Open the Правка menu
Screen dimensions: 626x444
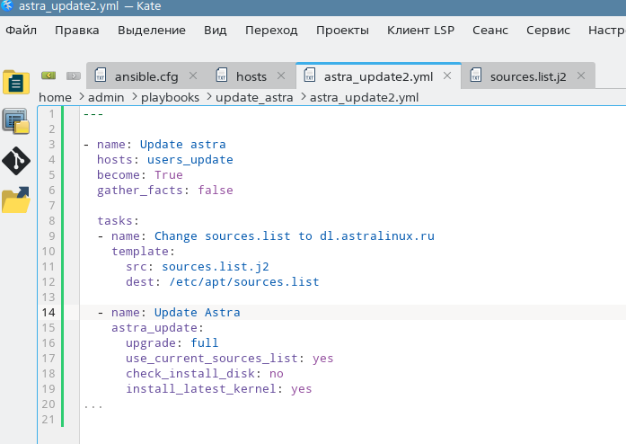(x=77, y=31)
